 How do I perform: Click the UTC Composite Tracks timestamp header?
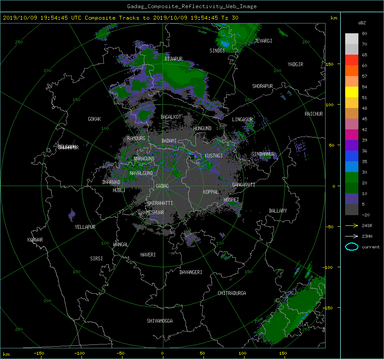tap(120, 18)
